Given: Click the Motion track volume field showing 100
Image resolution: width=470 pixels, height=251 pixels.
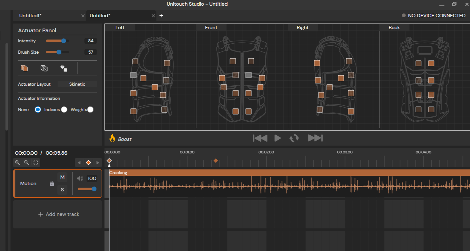Looking at the screenshot, I should click(92, 179).
